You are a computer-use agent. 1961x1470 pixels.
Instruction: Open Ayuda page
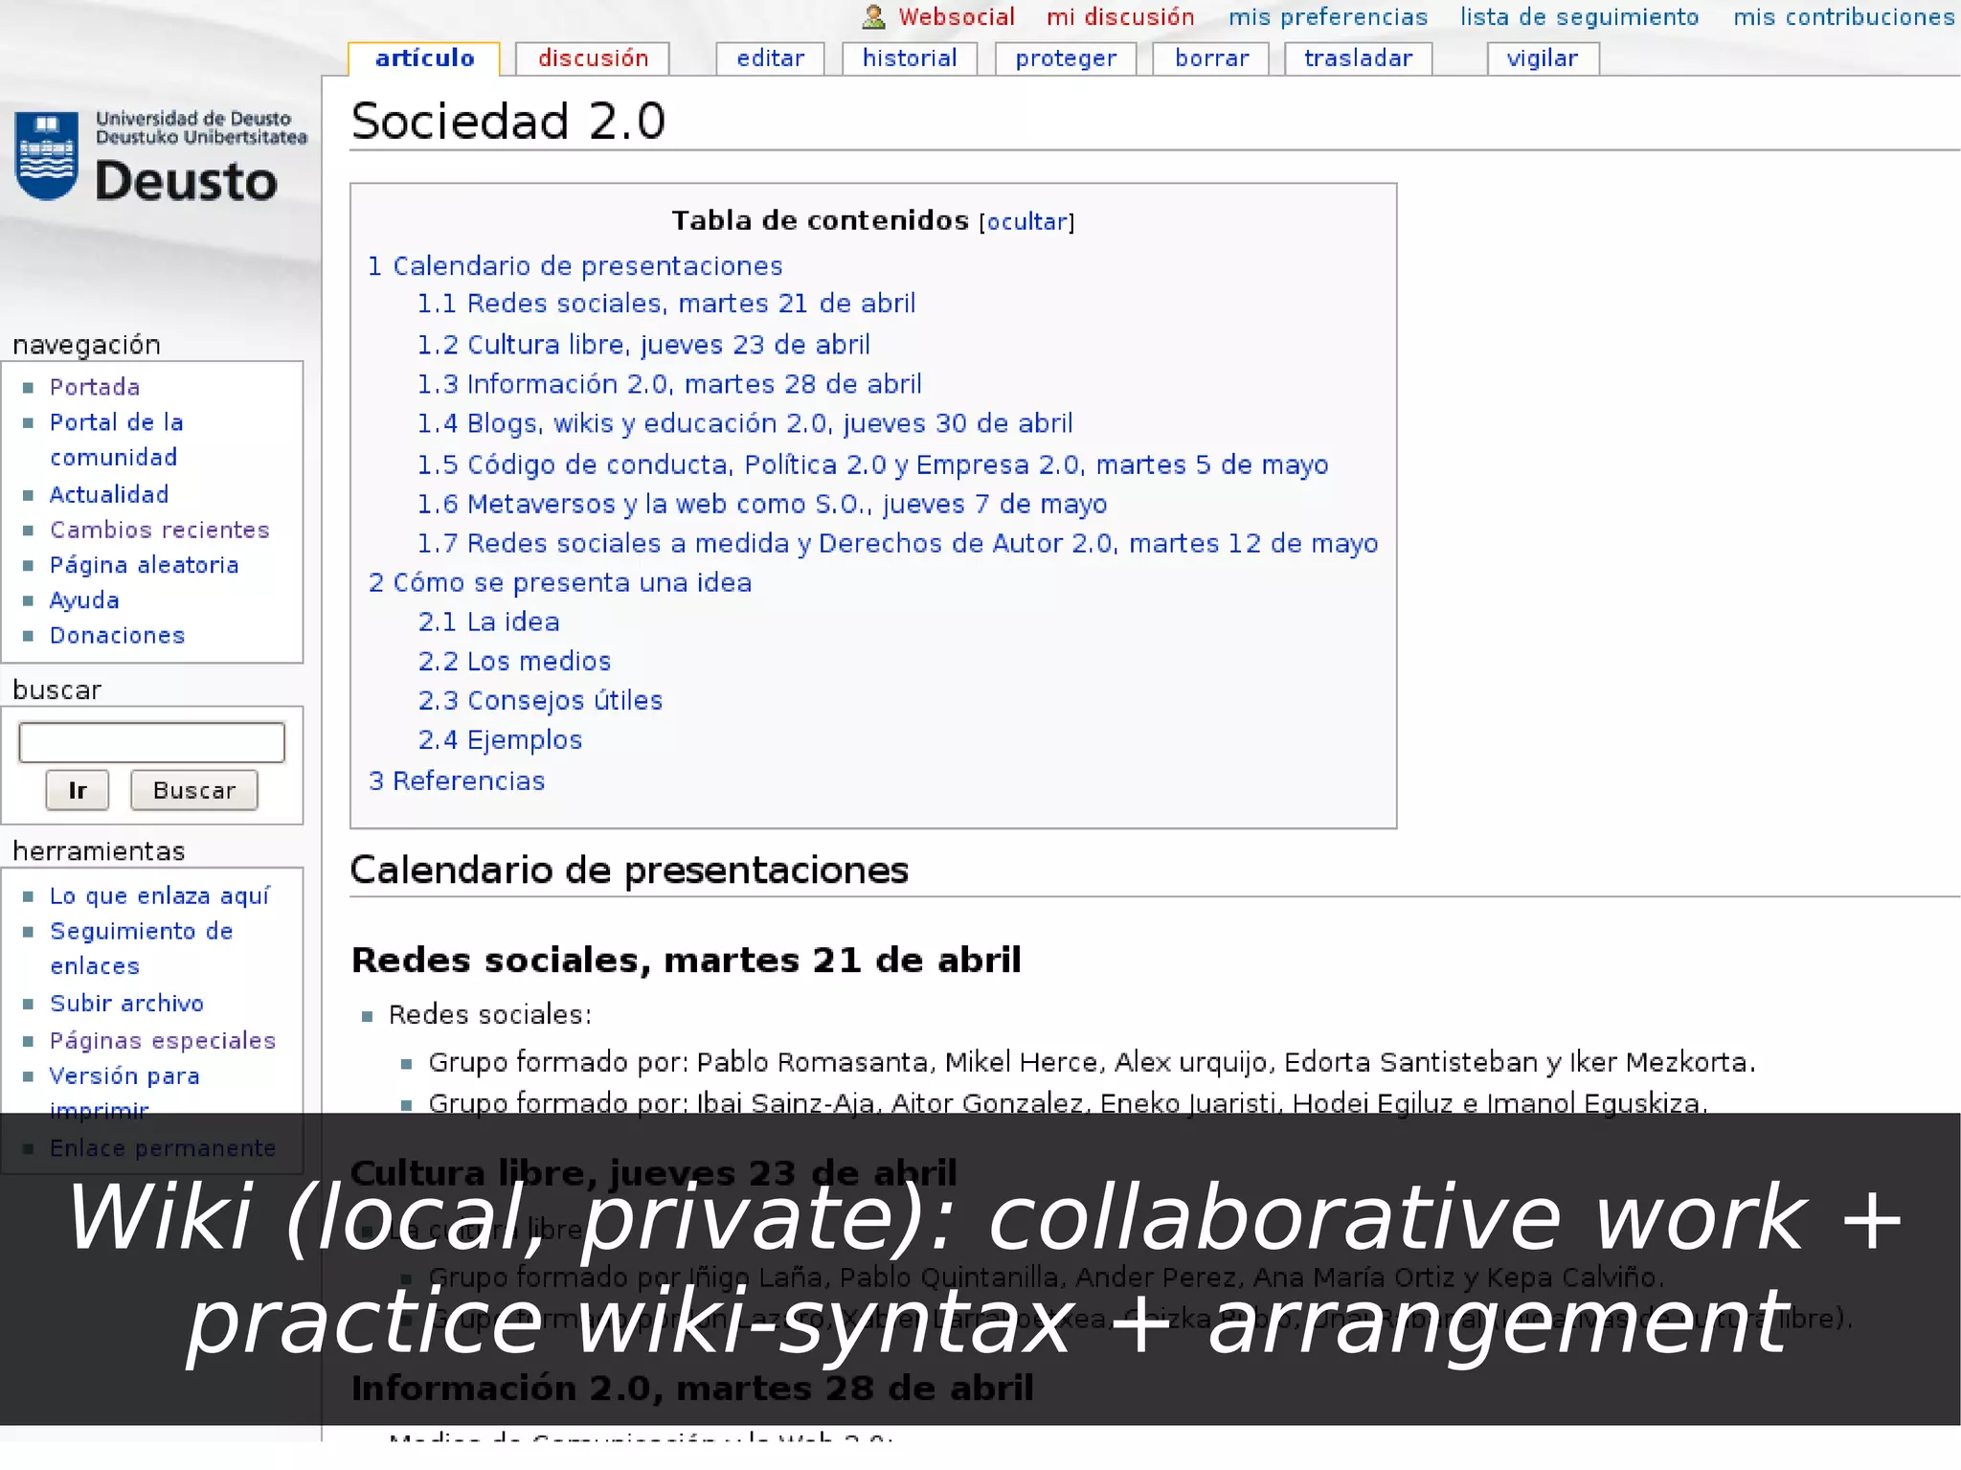[x=84, y=601]
